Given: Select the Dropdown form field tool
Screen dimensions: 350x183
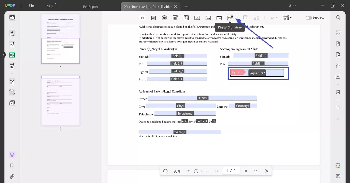Looking at the screenshot, I should [x=175, y=18].
